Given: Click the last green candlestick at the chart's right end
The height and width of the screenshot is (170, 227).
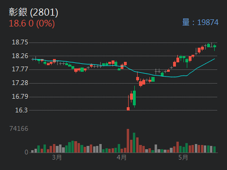Looking at the screenshot, I should (215, 47).
